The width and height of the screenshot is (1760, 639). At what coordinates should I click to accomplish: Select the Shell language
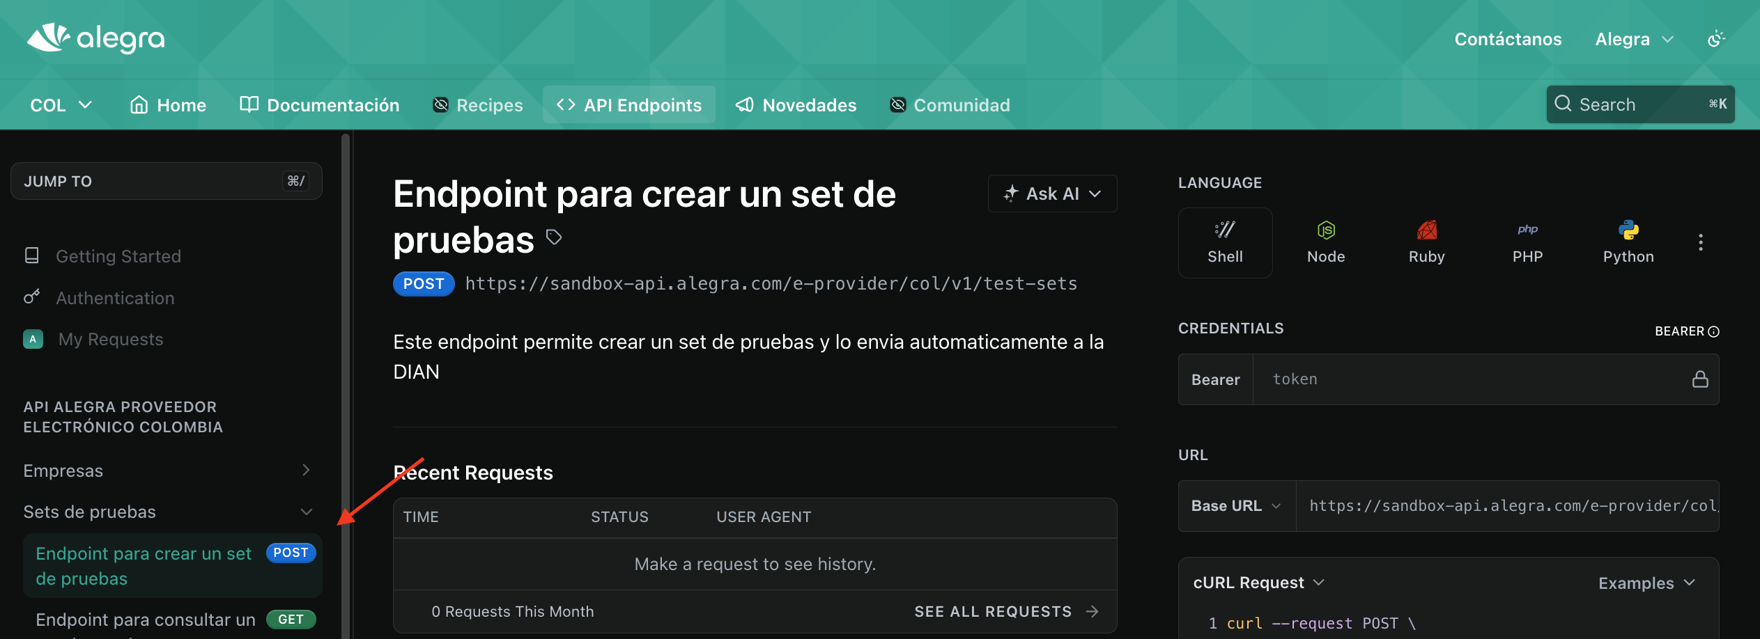tap(1225, 243)
